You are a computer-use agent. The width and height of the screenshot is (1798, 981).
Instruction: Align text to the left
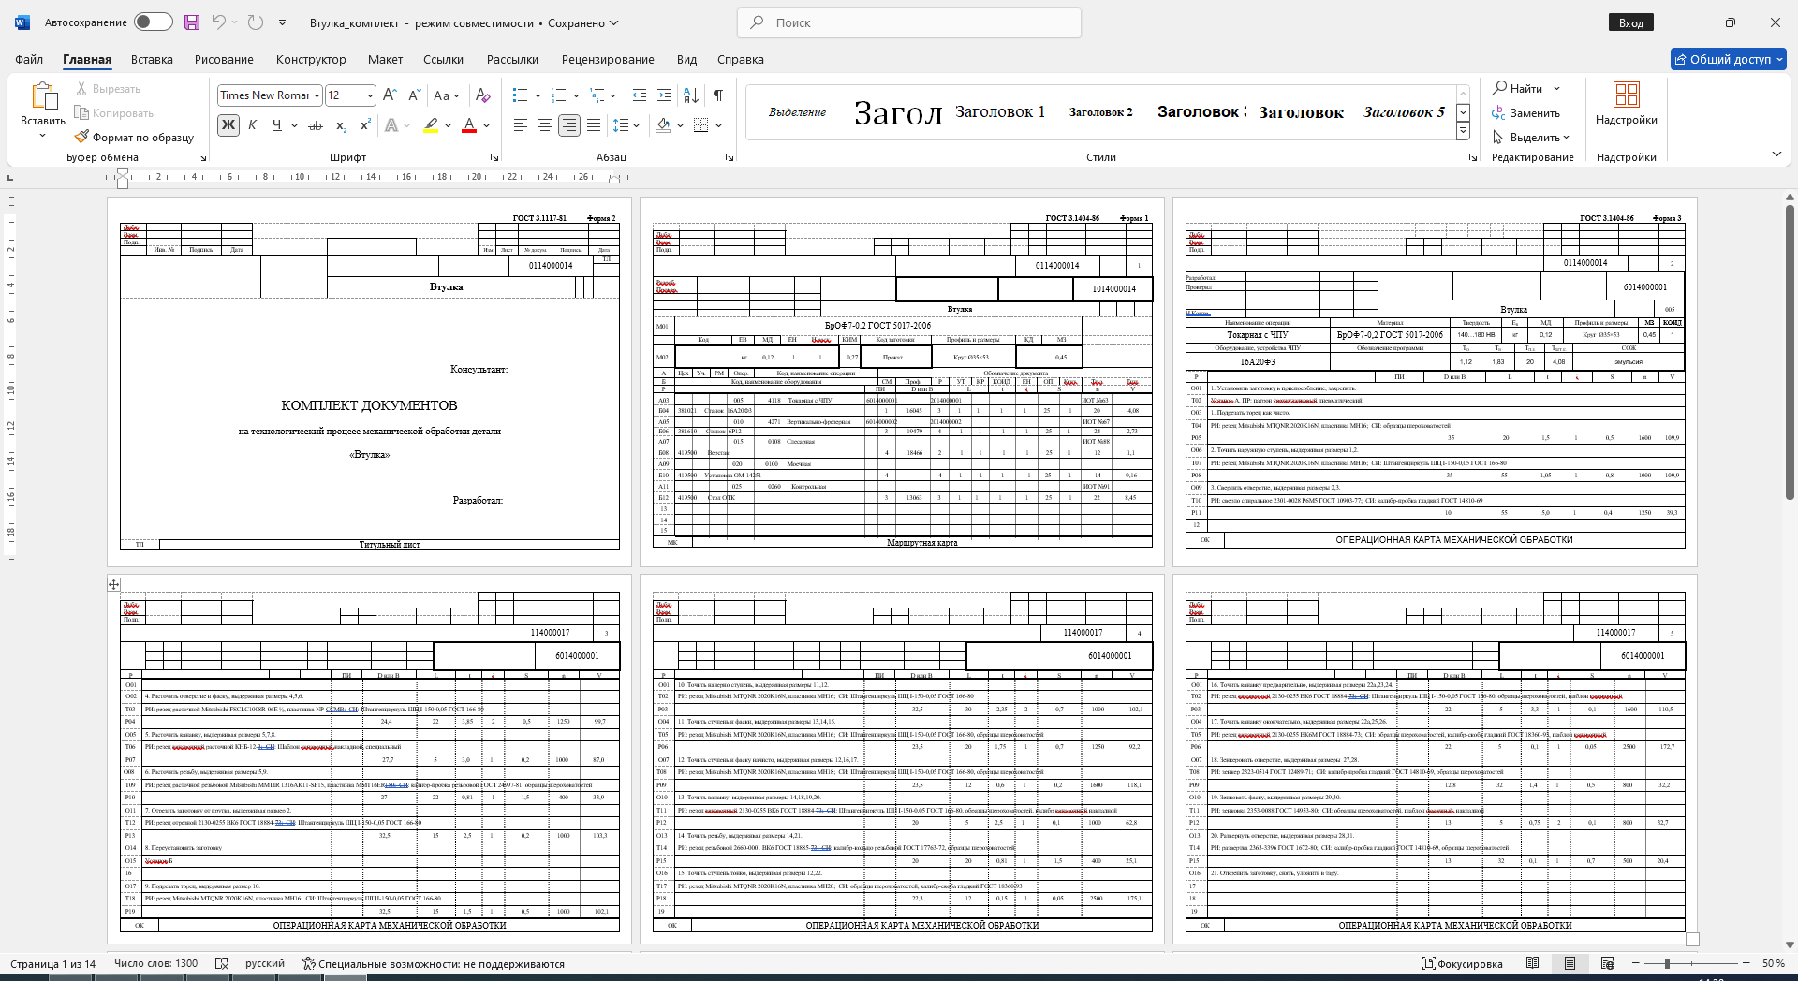coord(521,125)
